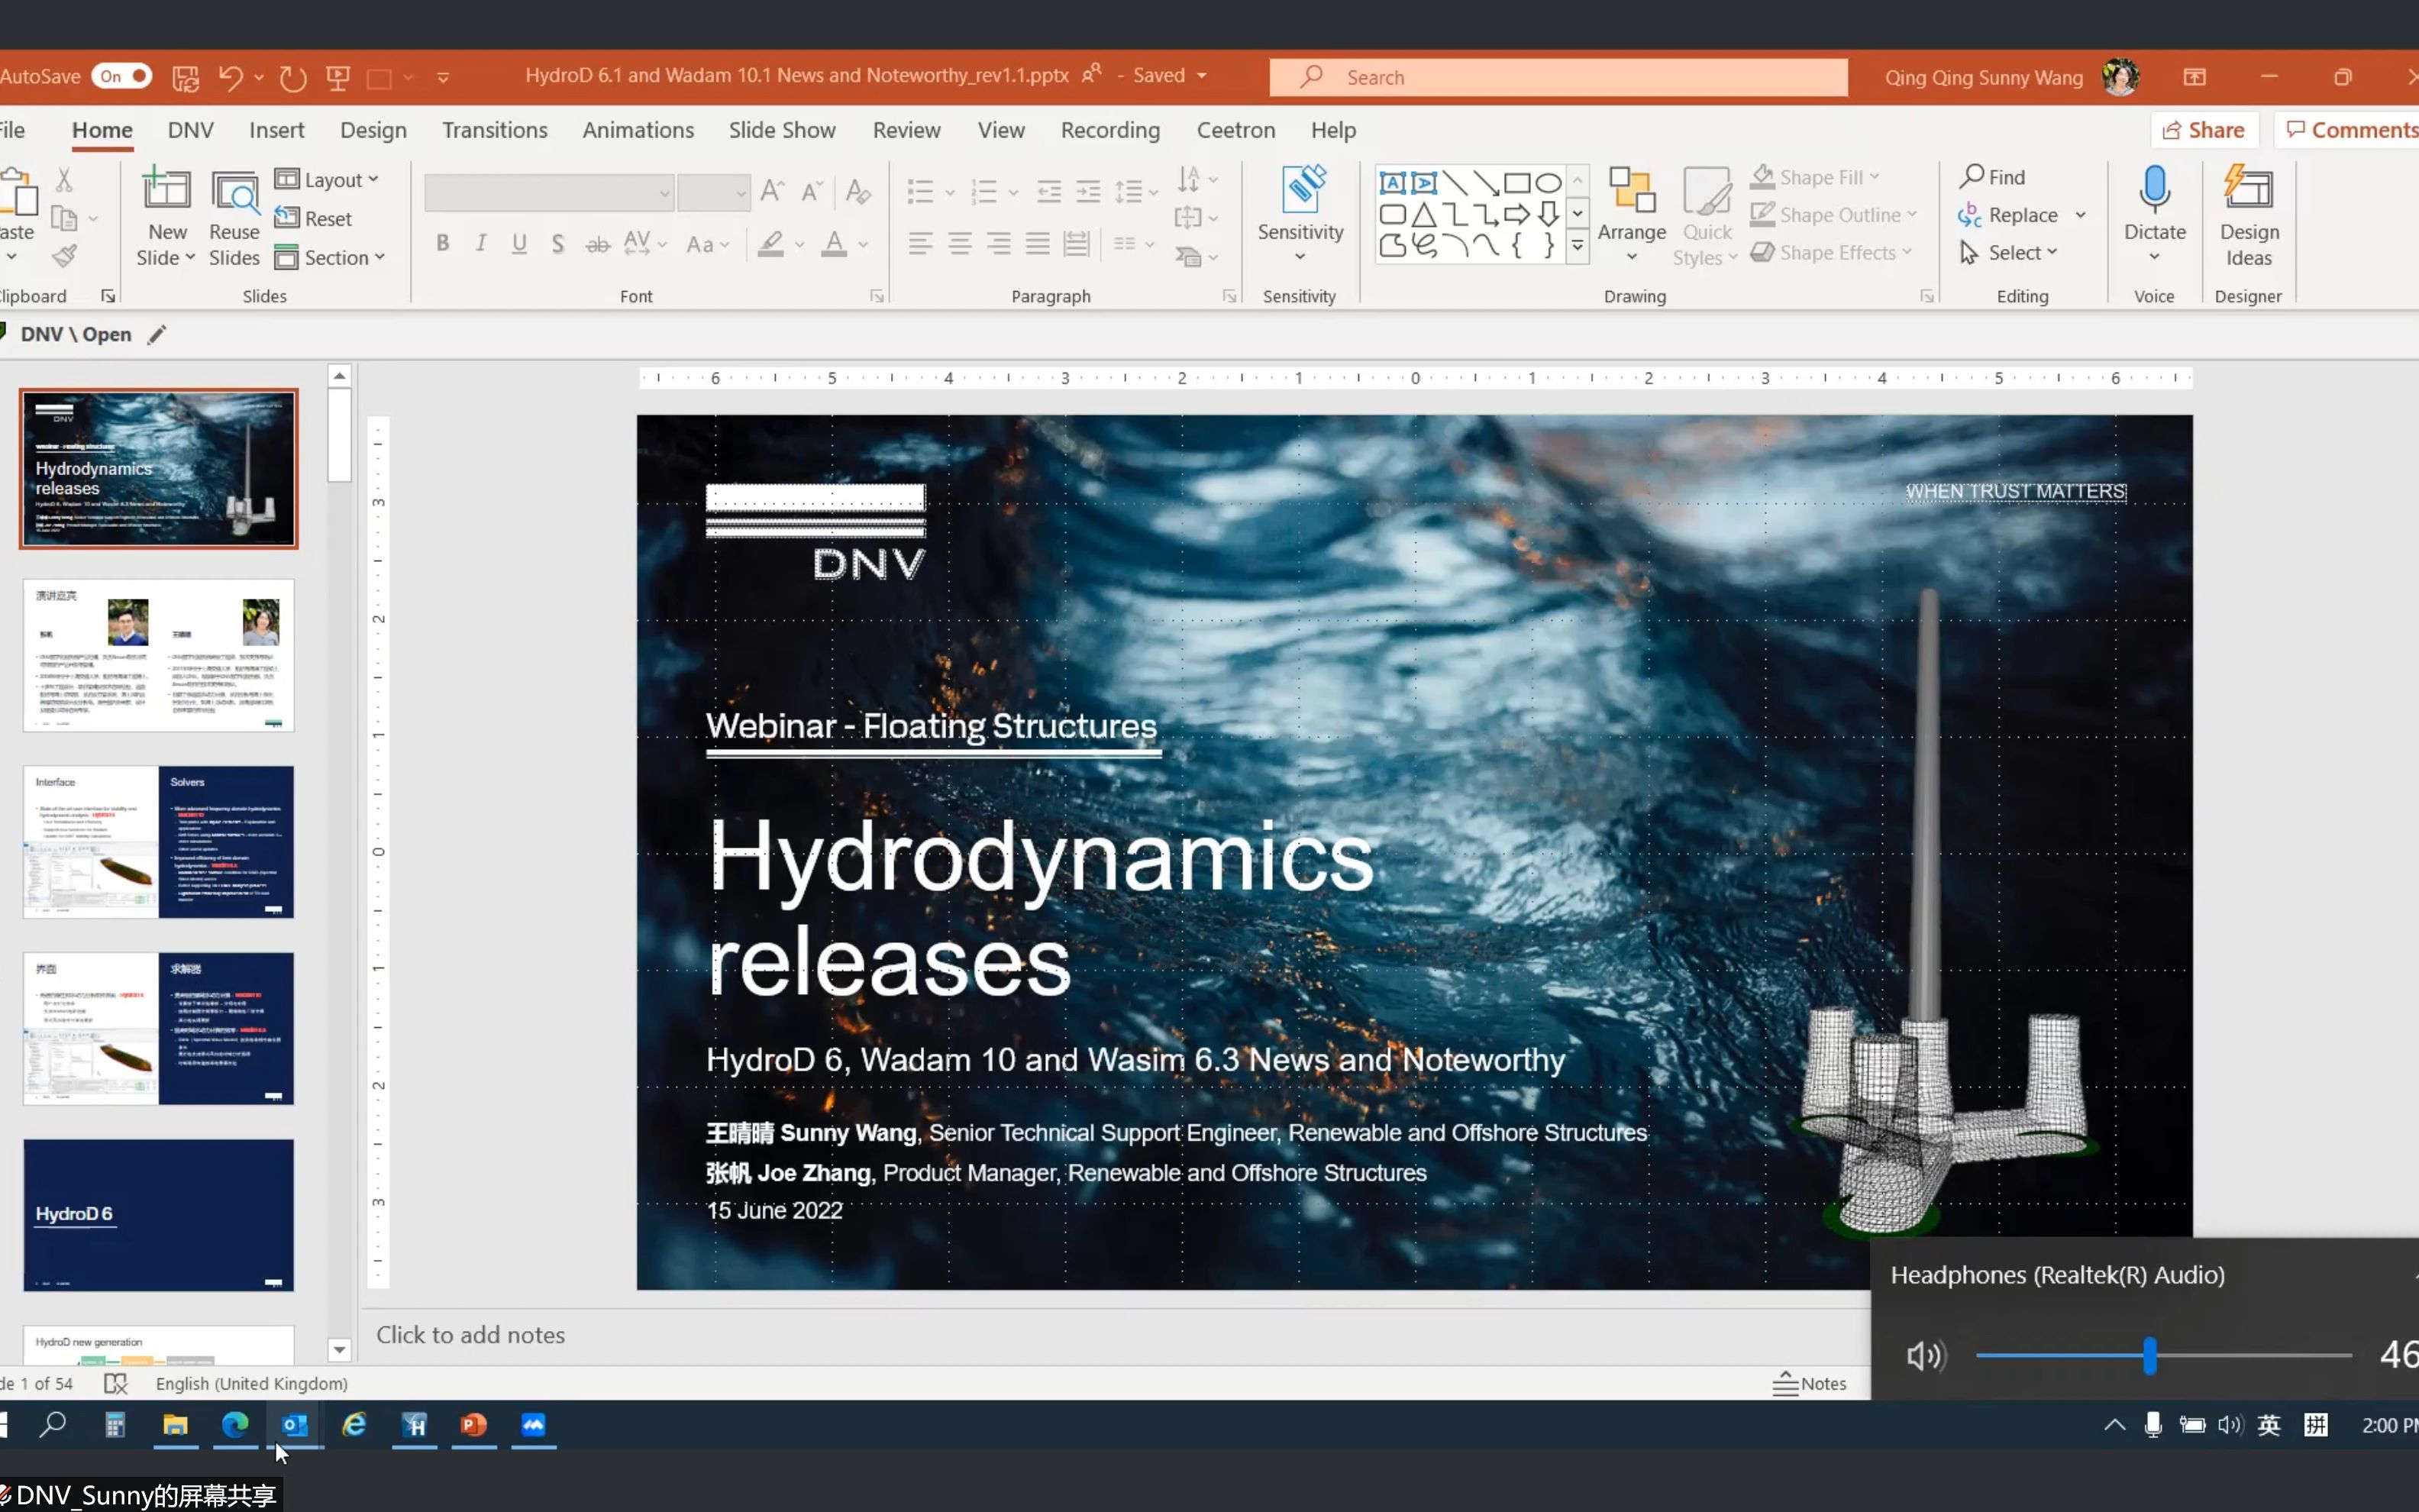Toggle Underline formatting
Image resolution: width=2419 pixels, height=1512 pixels.
(x=518, y=243)
